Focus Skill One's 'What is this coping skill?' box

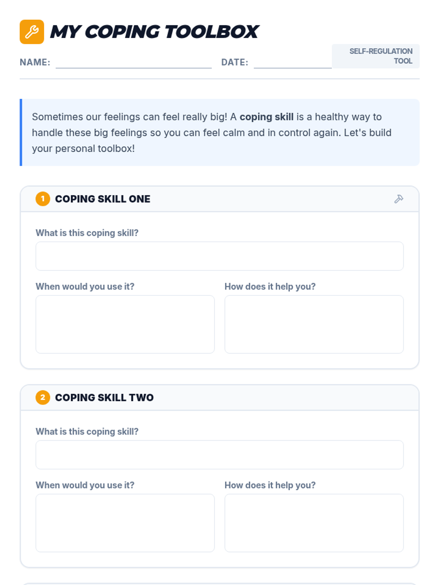219,256
